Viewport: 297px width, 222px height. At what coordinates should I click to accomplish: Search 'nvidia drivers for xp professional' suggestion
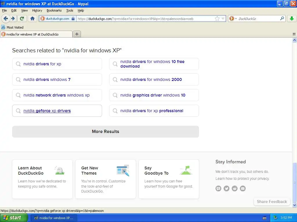pos(154,111)
